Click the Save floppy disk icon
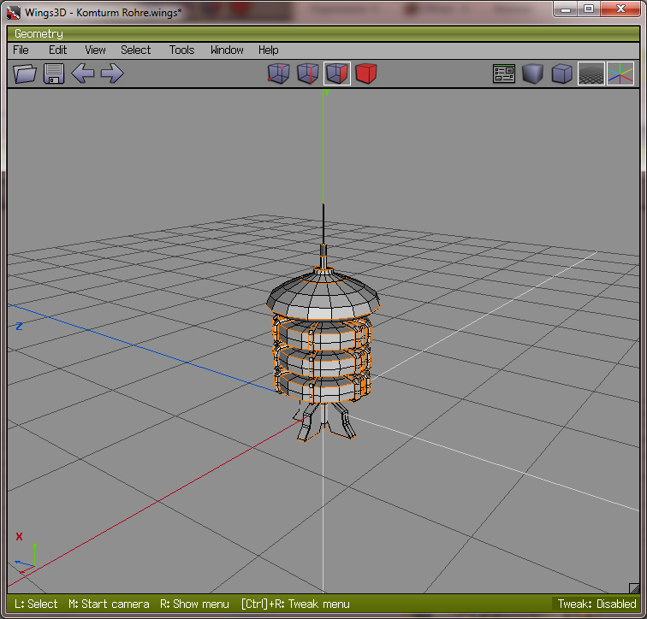647x619 pixels. pyautogui.click(x=54, y=74)
